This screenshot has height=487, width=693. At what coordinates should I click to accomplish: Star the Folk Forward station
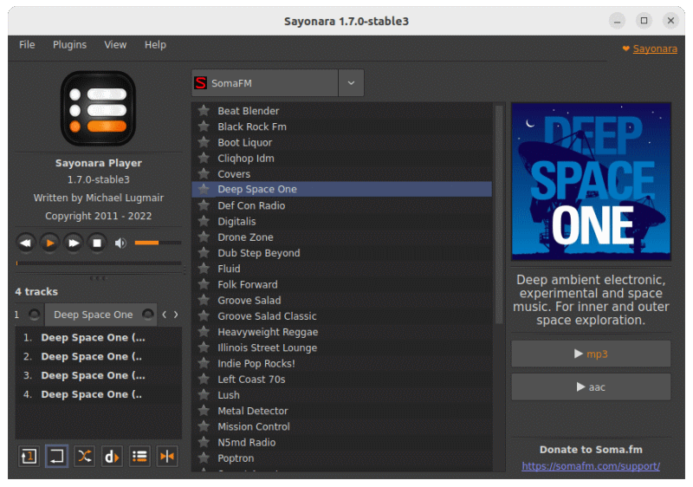tap(204, 284)
